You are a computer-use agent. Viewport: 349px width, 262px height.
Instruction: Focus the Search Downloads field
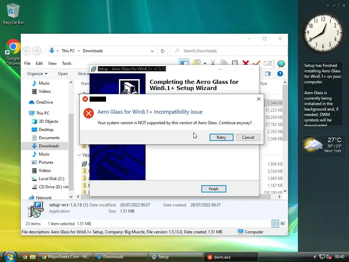pyautogui.click(x=229, y=51)
